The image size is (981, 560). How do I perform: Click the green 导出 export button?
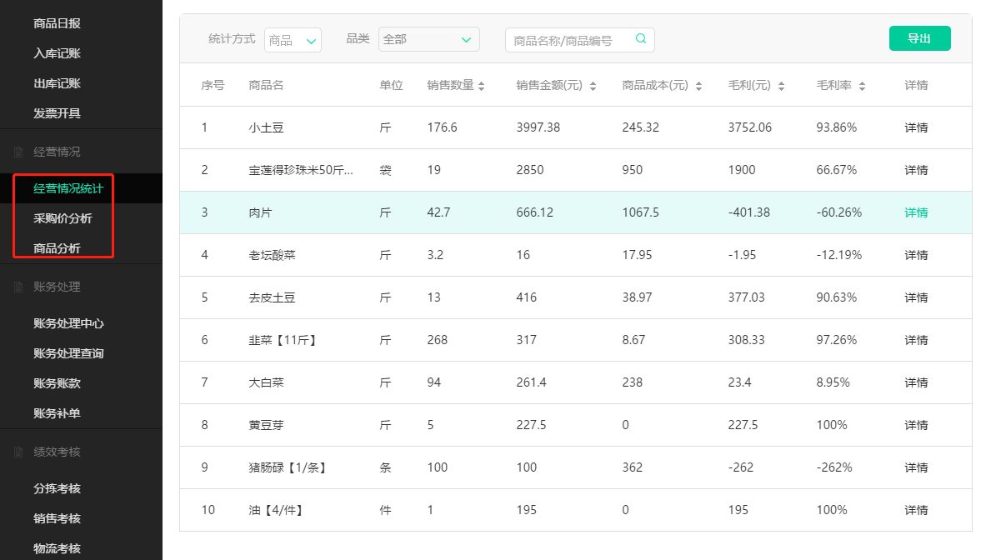coord(919,38)
